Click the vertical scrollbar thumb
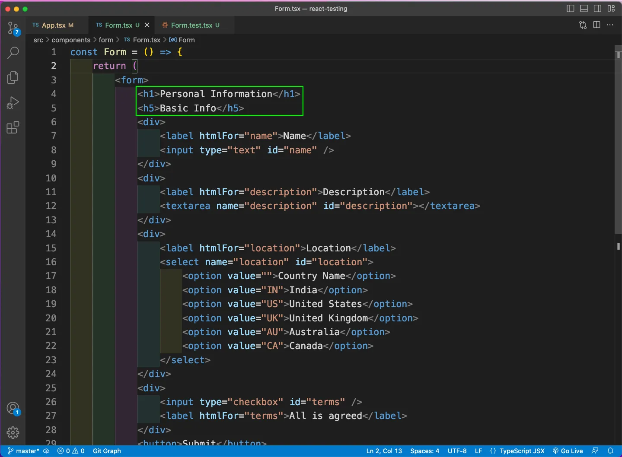Viewport: 622px width, 457px height. [618, 140]
